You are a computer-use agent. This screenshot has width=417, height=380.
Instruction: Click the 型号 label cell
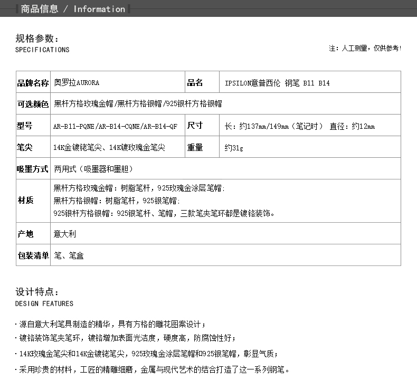click(x=33, y=125)
